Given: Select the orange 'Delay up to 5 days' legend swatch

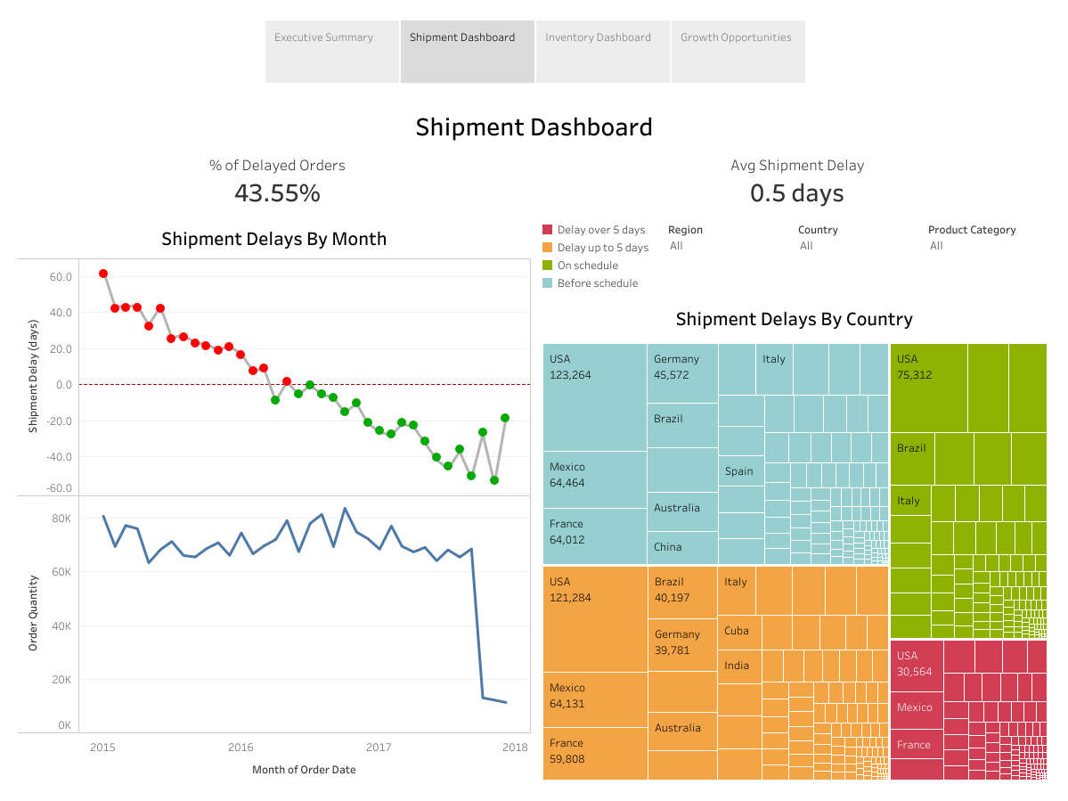Looking at the screenshot, I should click(548, 247).
